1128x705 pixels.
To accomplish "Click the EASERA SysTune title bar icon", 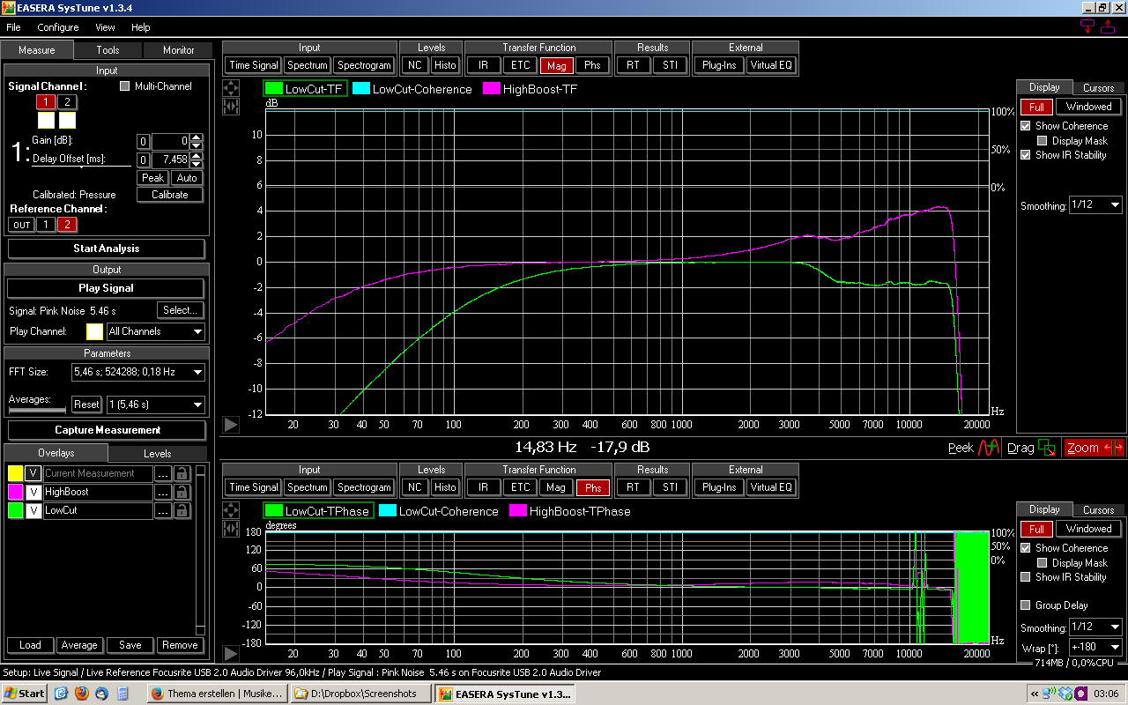I will (9, 8).
